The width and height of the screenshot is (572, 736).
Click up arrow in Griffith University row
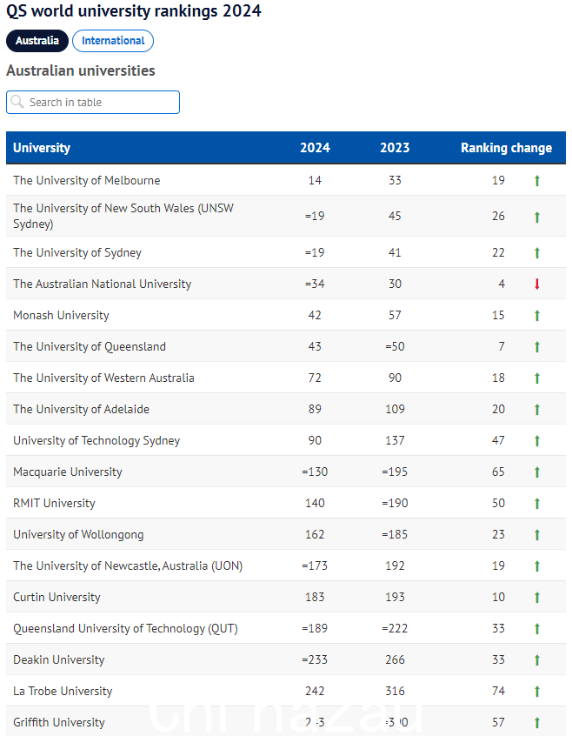point(537,723)
